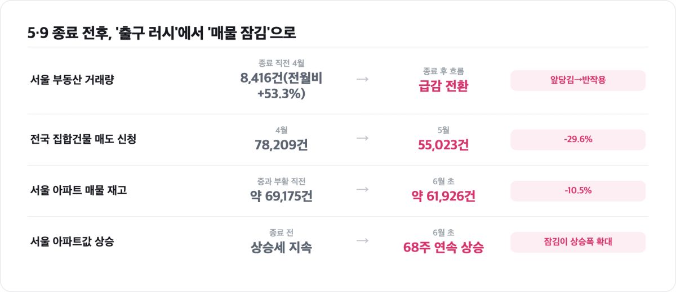The height and width of the screenshot is (292, 676).
Task: Select the 약 61,926건 red value
Action: tap(443, 197)
